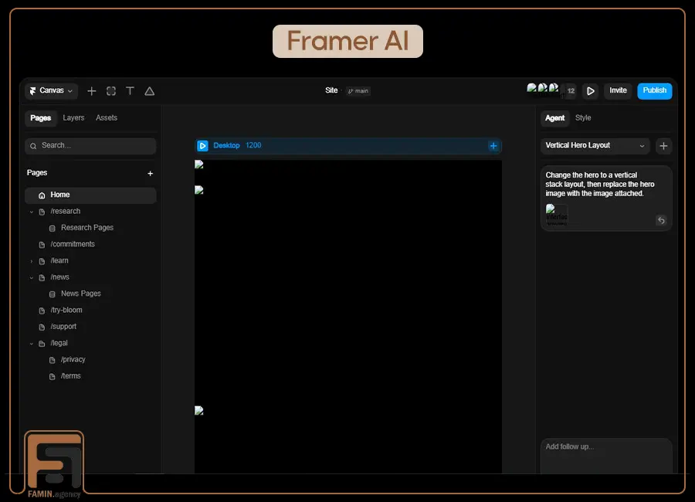Viewport: 695px width, 502px height.
Task: Open the /learn page
Action: click(59, 261)
